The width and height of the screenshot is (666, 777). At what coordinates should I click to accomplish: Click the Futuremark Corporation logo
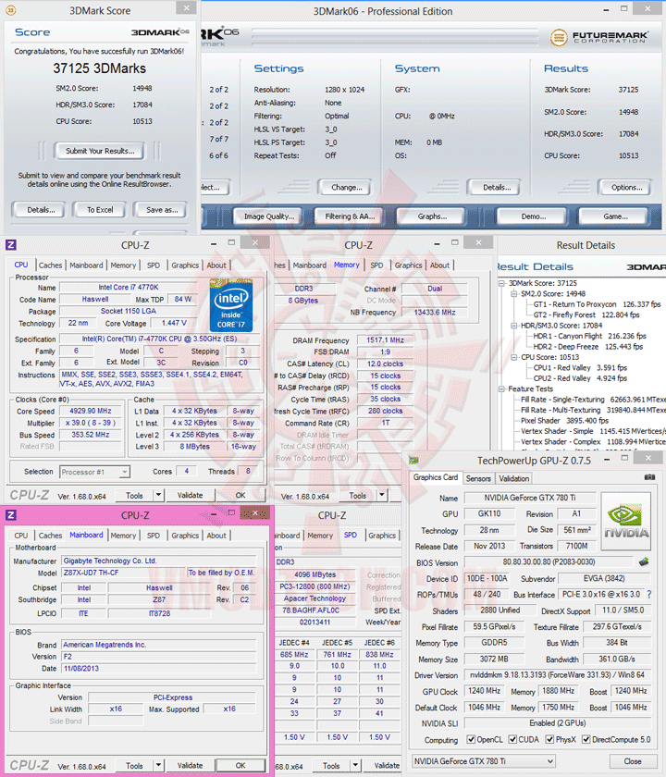[x=598, y=37]
